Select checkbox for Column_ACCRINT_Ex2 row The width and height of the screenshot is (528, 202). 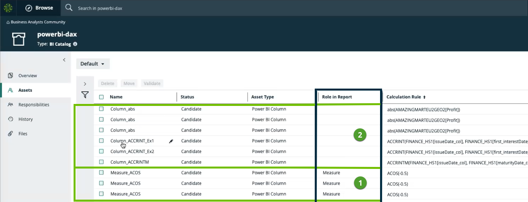coord(102,151)
